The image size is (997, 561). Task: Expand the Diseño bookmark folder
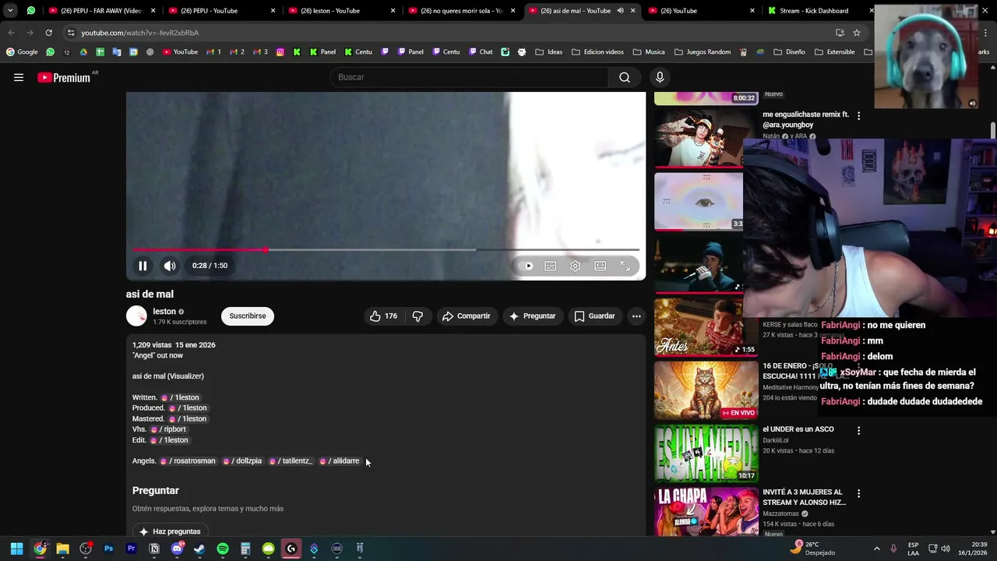point(790,52)
